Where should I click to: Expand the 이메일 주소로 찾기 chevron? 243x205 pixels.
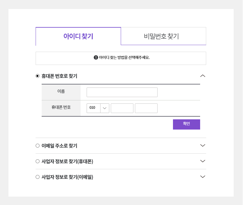(203, 145)
